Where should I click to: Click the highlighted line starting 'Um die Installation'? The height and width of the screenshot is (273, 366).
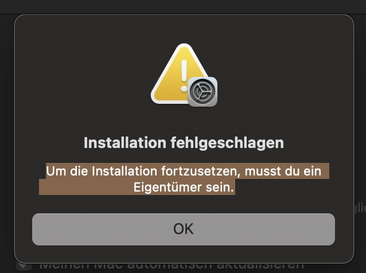coord(184,171)
